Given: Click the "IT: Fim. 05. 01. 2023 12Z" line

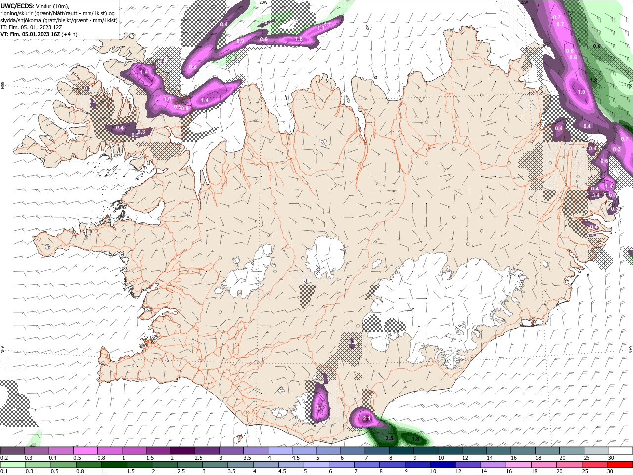Looking at the screenshot, I should (31, 27).
